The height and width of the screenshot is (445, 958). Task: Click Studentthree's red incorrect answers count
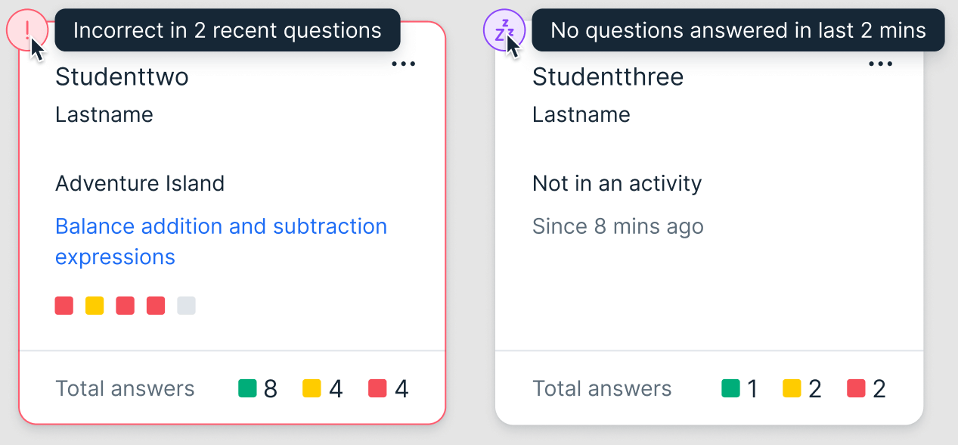(867, 389)
